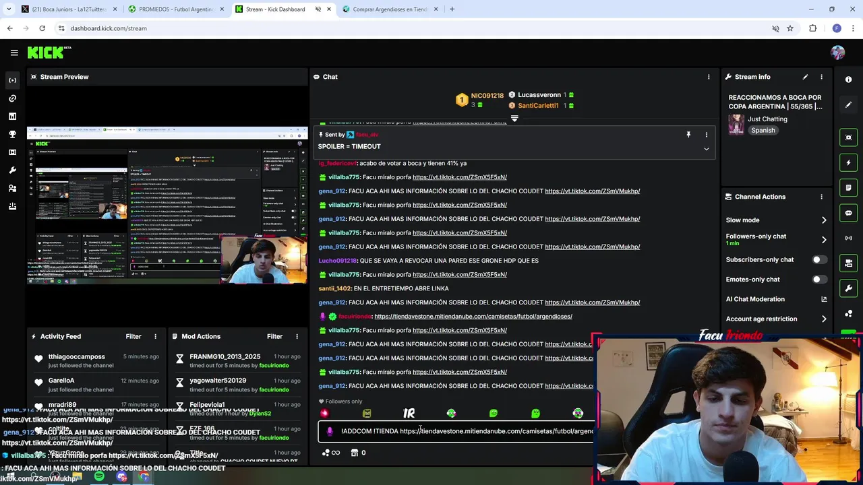The height and width of the screenshot is (485, 863).
Task: Click username santii_1402 in chat
Action: (x=334, y=288)
